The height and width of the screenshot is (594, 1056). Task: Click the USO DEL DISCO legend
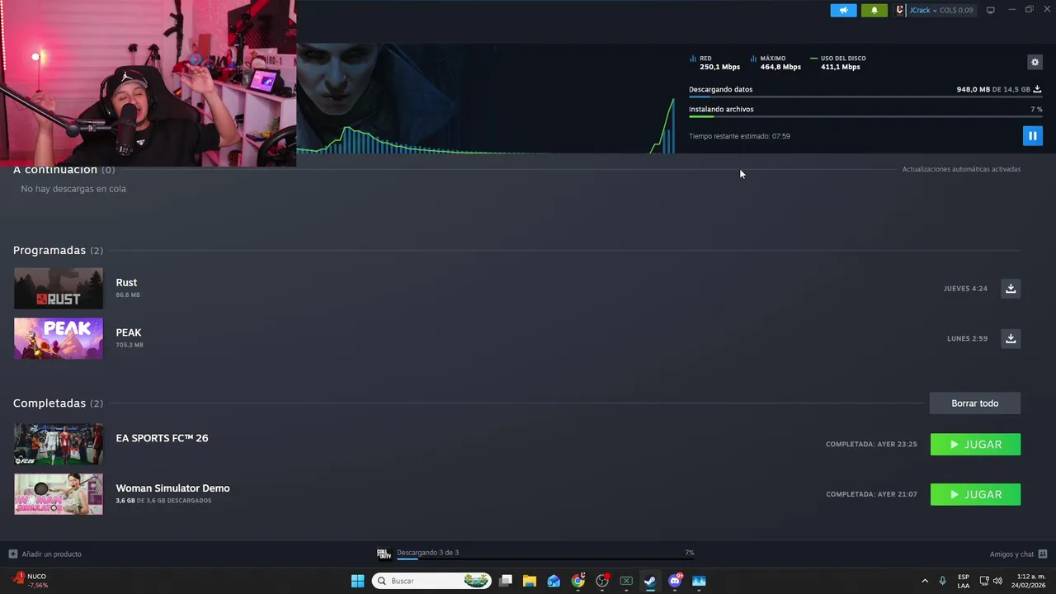(x=838, y=63)
